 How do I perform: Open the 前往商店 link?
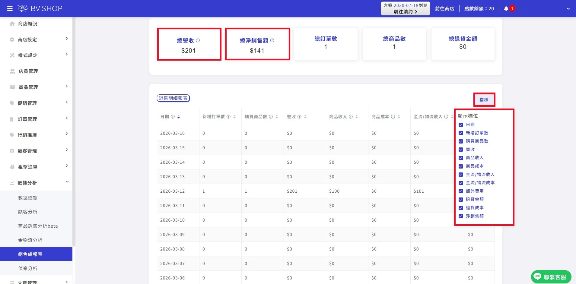tap(444, 9)
